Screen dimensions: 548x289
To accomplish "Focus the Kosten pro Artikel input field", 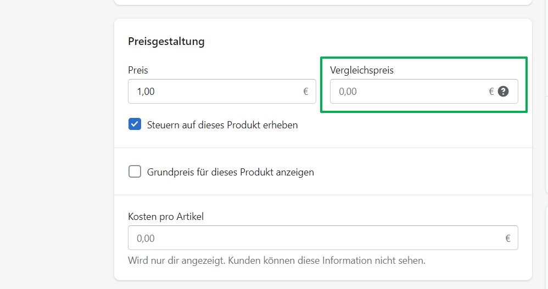I will [x=323, y=238].
